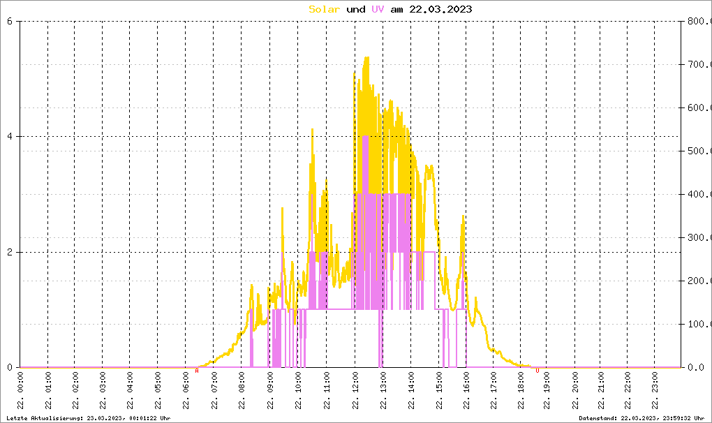This screenshot has height=423, width=712.
Task: Click the time label 22. 11:00
Action: pos(327,390)
